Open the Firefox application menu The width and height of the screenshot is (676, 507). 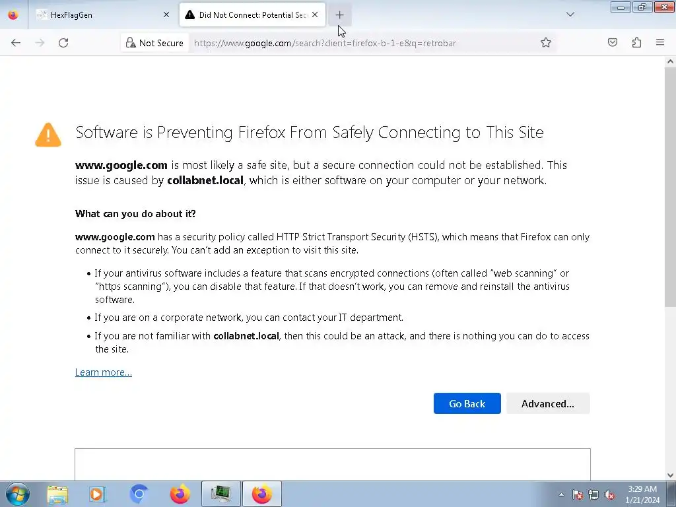tap(660, 43)
